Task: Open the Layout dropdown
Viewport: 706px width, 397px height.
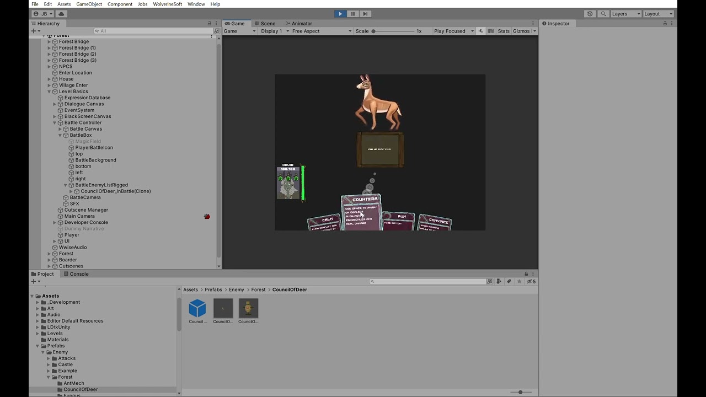Action: (659, 14)
